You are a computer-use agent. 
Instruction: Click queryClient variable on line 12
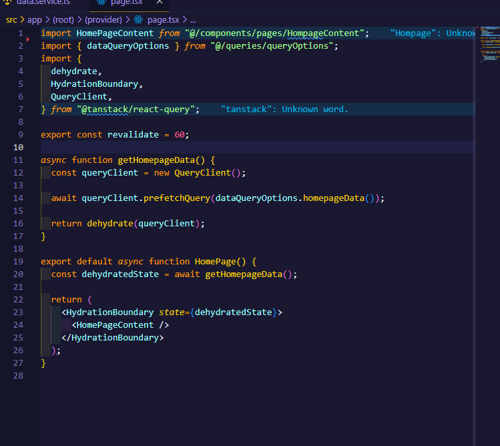(x=110, y=173)
